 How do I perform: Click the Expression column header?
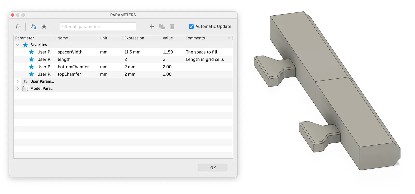142,38
